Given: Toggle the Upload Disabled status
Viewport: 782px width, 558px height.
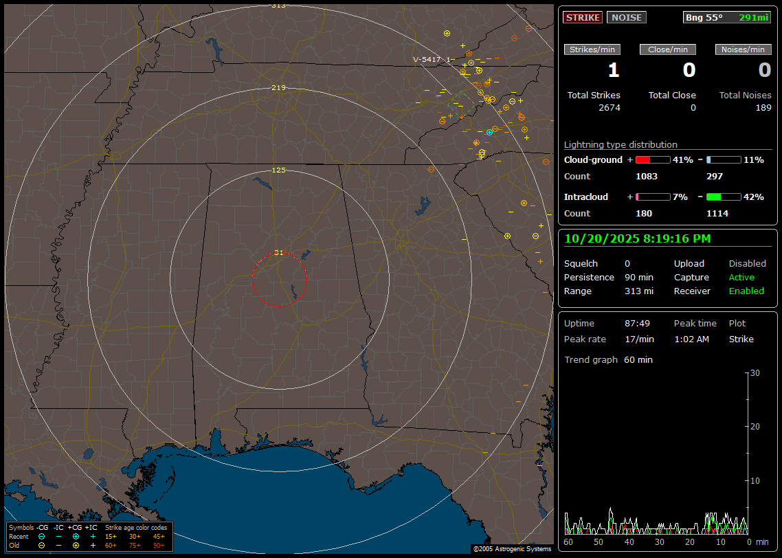Looking at the screenshot, I should coord(747,263).
